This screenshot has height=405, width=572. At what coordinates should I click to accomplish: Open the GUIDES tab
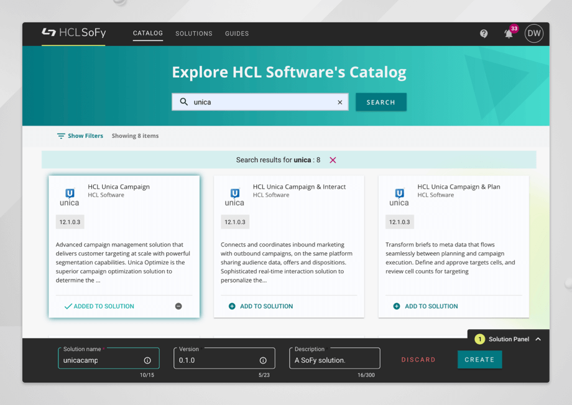(236, 34)
